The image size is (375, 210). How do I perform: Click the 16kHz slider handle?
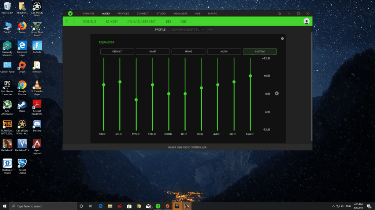click(x=250, y=76)
